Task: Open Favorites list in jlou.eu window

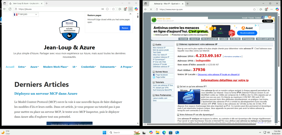Action: 120,9
